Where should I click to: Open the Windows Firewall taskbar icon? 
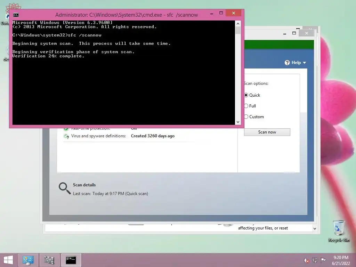(x=49, y=260)
